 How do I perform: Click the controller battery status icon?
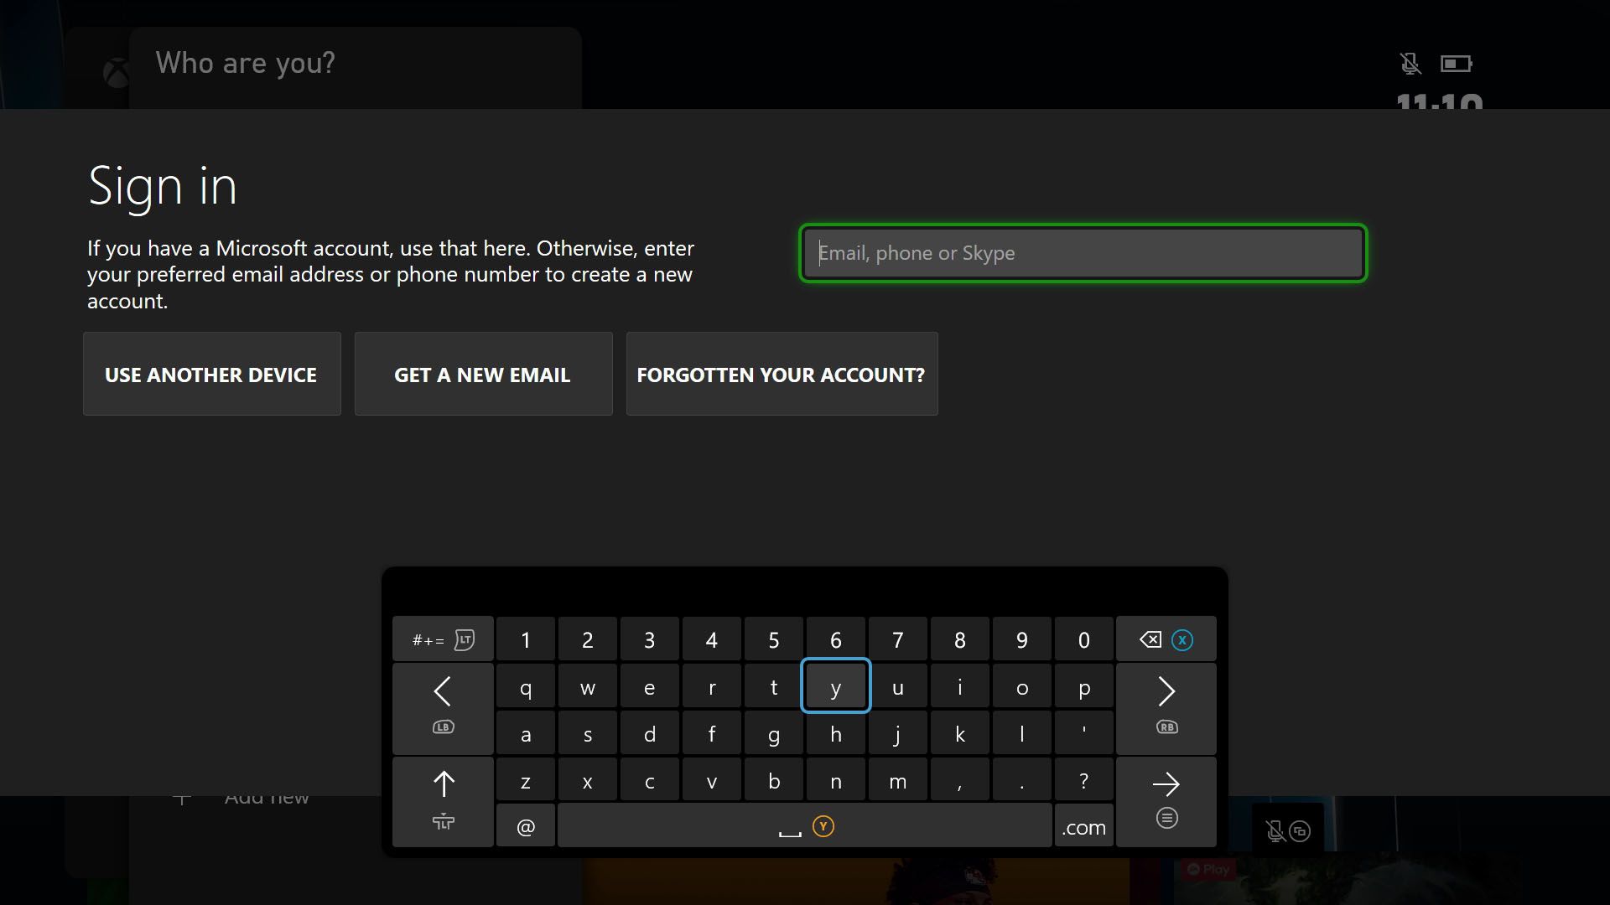click(1457, 64)
